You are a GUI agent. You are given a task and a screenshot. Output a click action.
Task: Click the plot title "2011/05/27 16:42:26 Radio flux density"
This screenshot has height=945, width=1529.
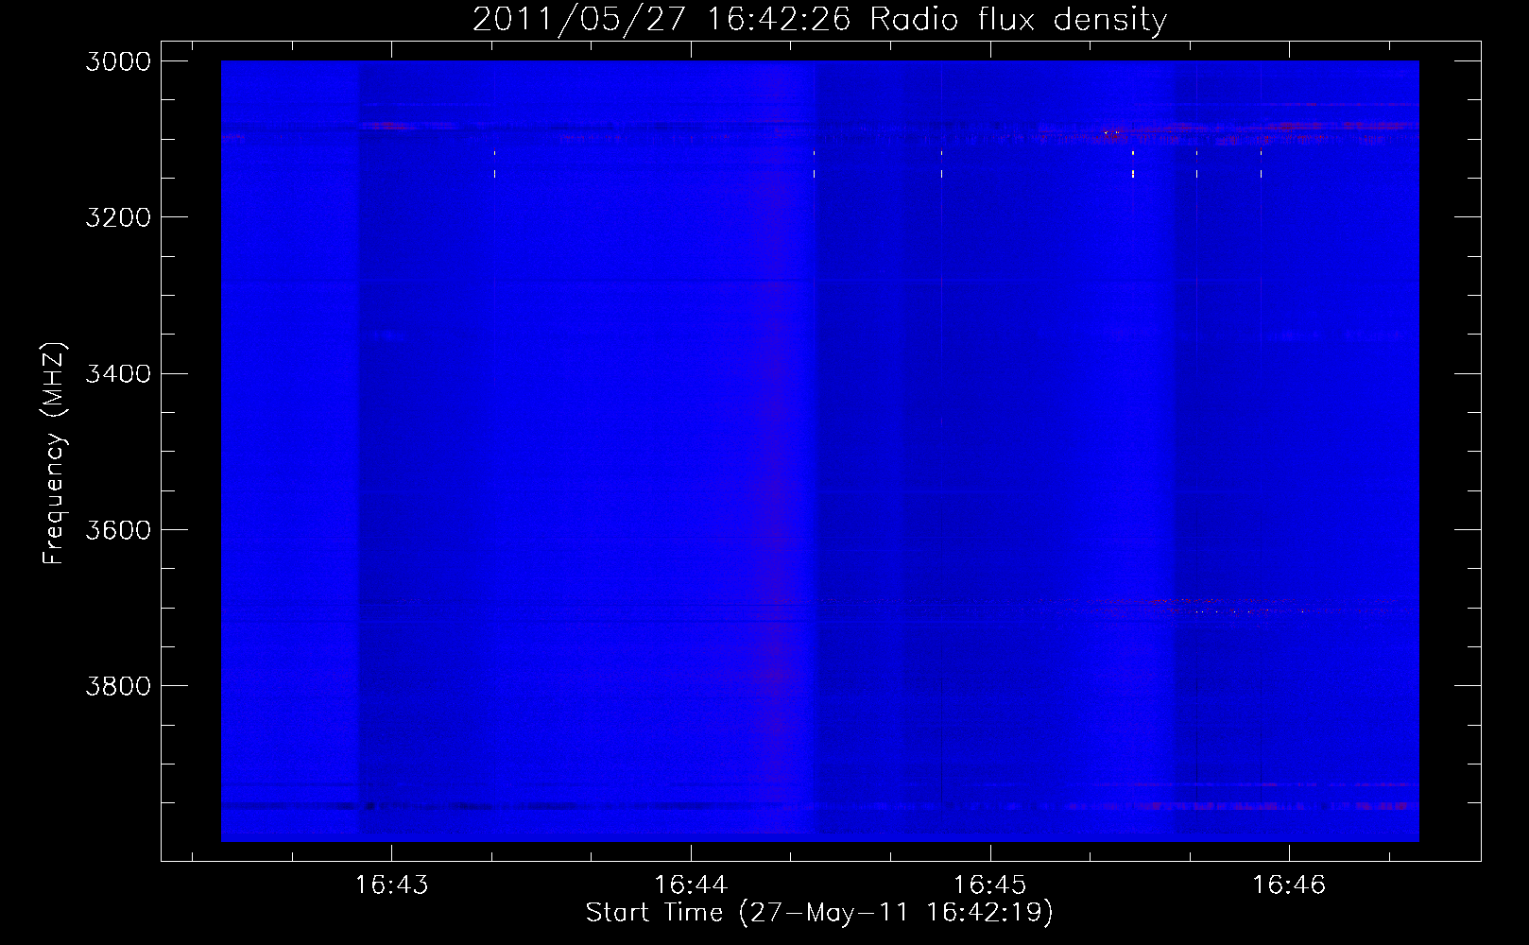[x=819, y=19]
